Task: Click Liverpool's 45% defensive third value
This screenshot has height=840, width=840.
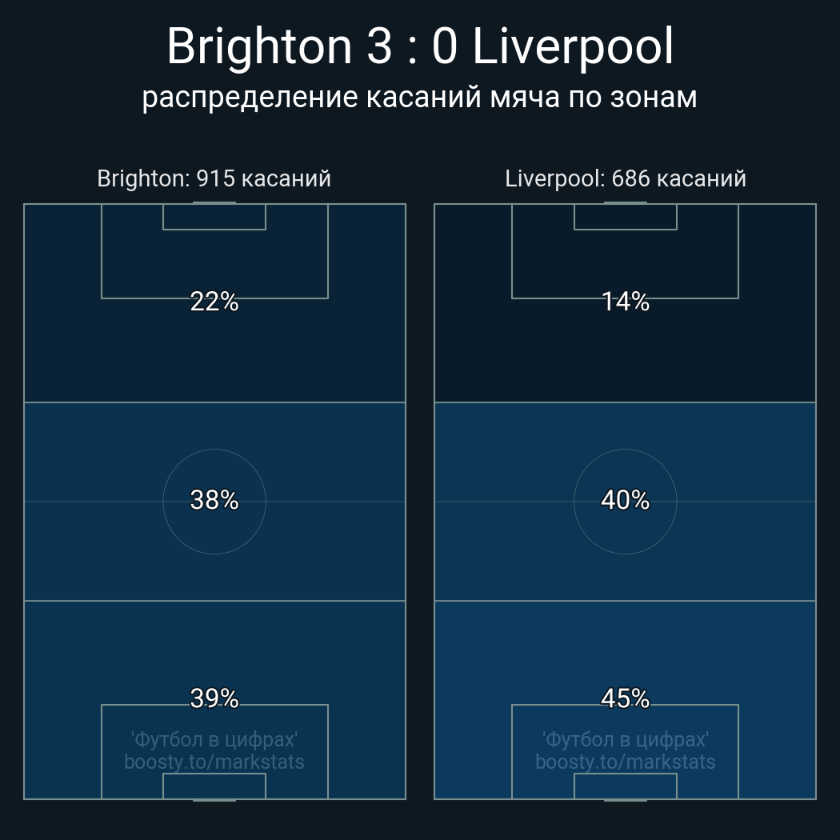Action: pos(625,698)
